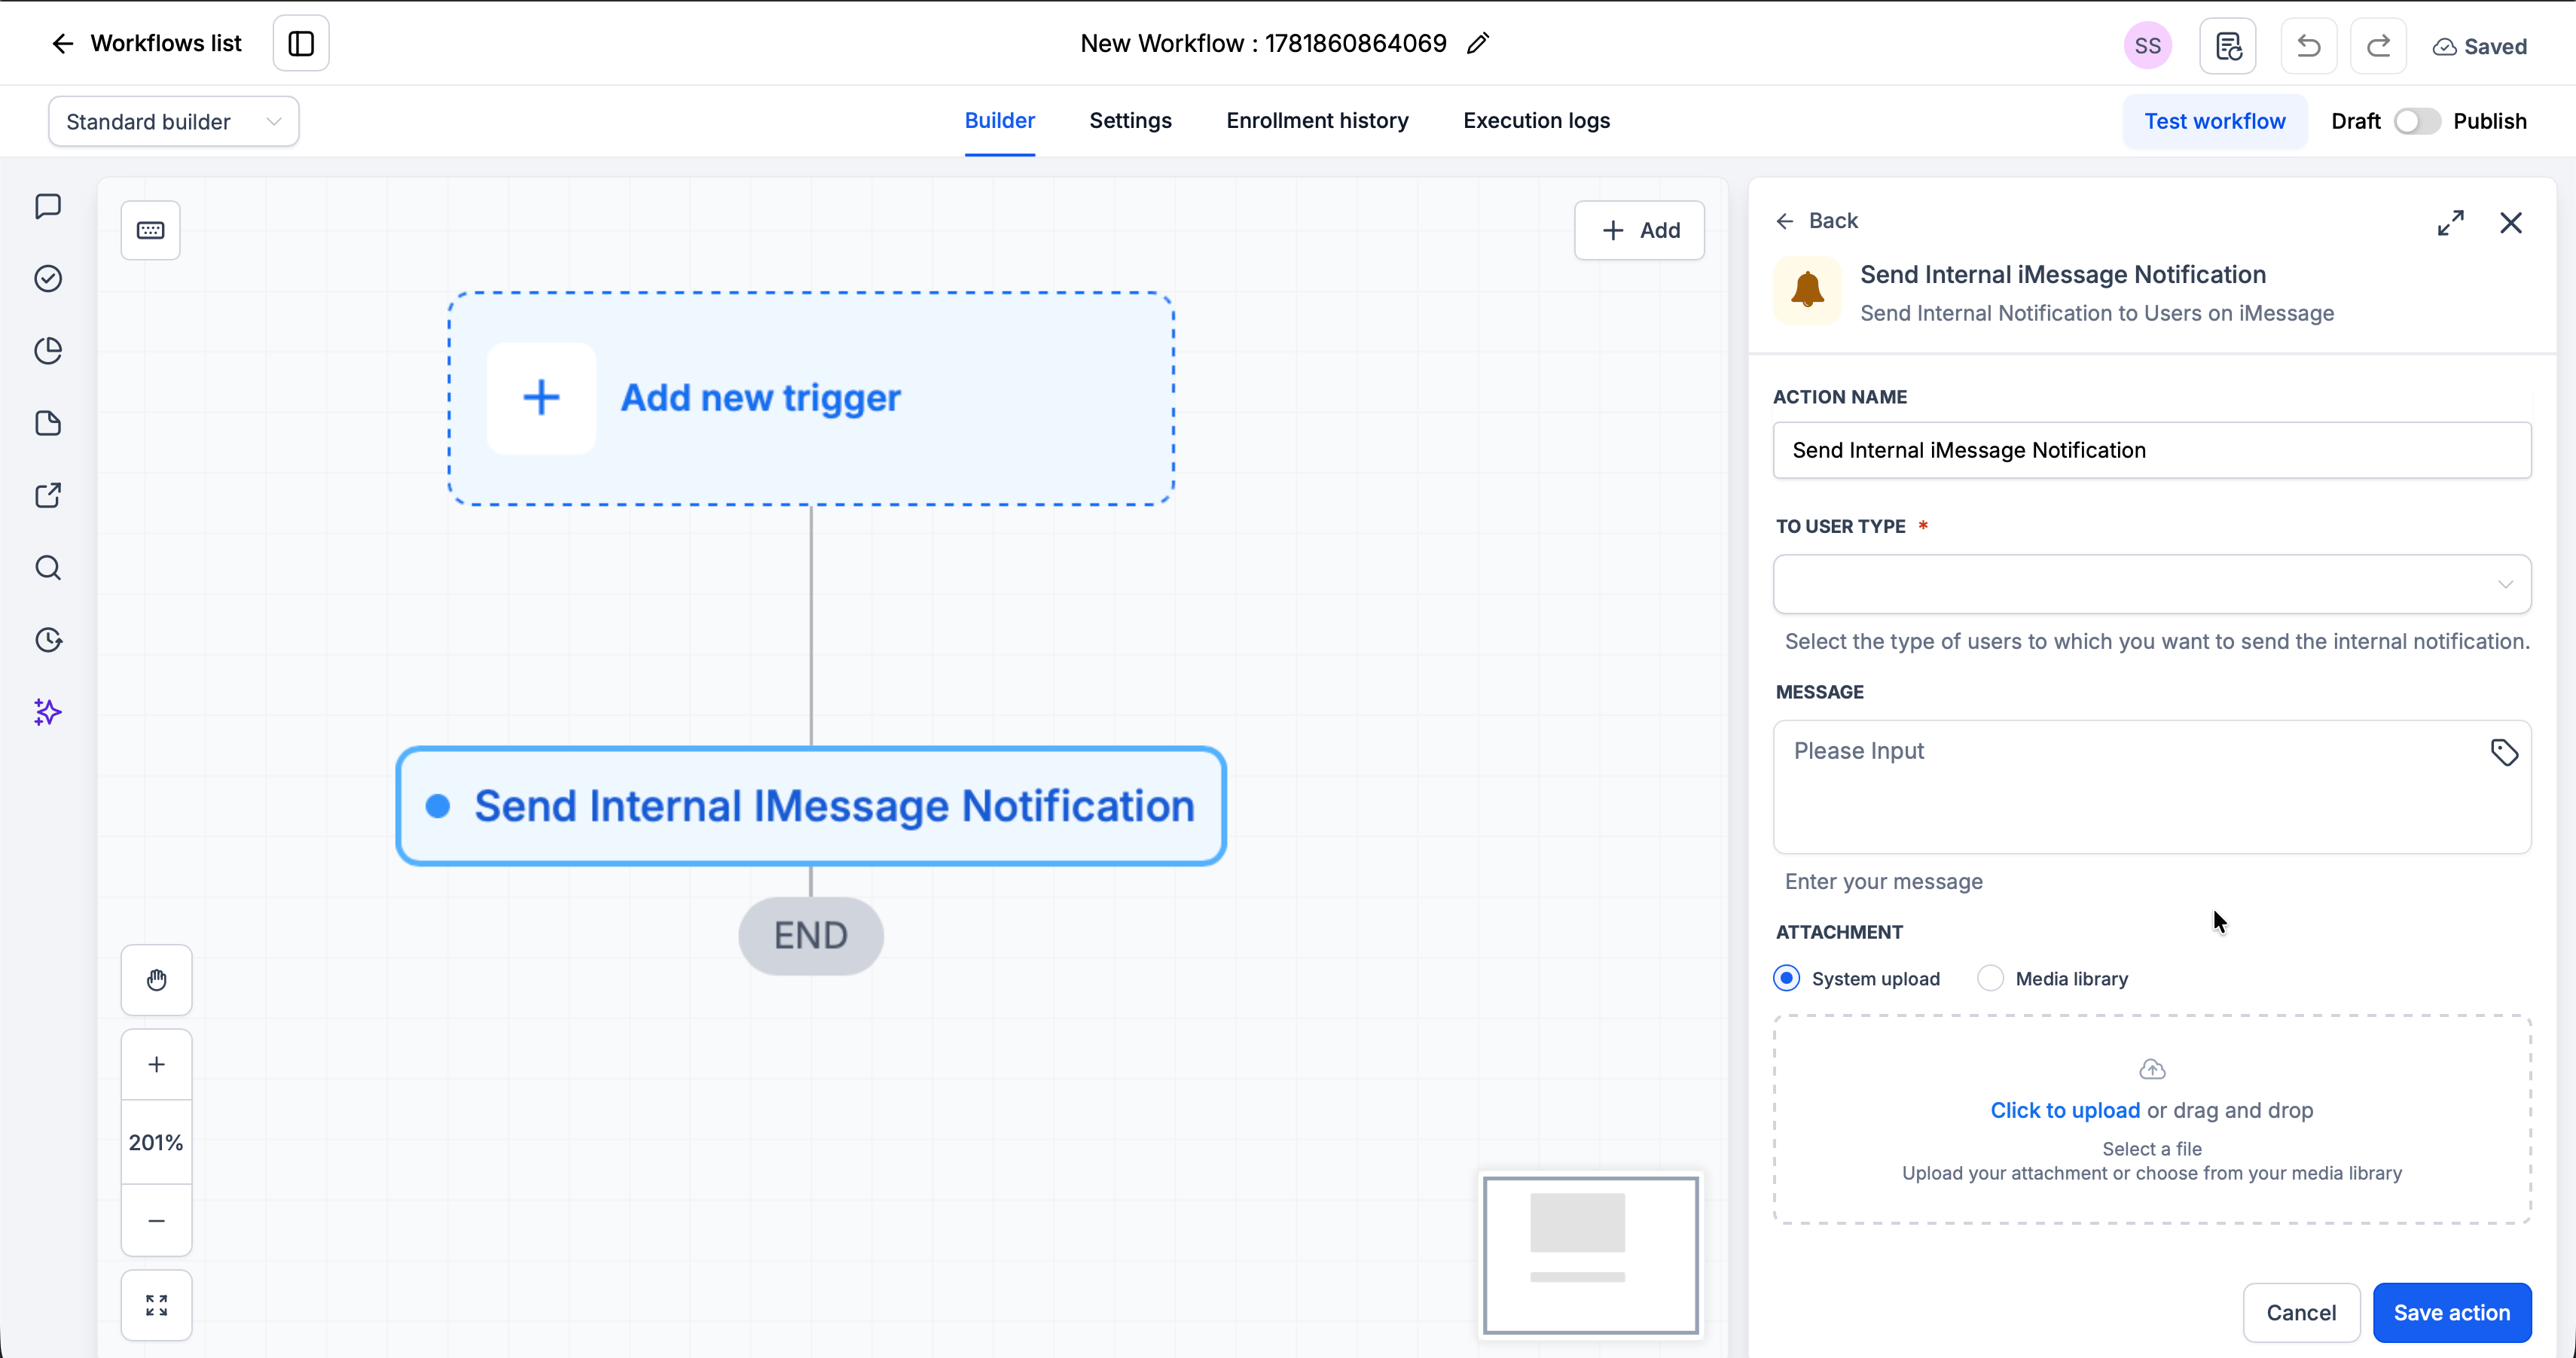2576x1358 pixels.
Task: Open the external link sidebar icon
Action: (48, 495)
